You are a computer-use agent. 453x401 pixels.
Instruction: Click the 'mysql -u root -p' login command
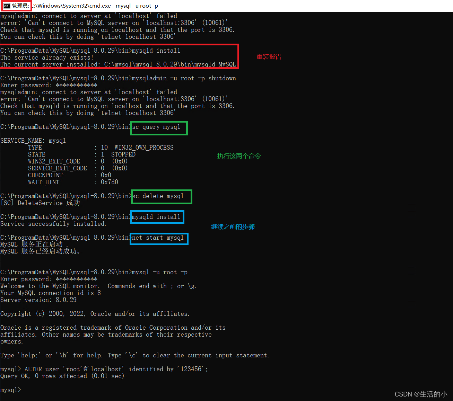(159, 272)
